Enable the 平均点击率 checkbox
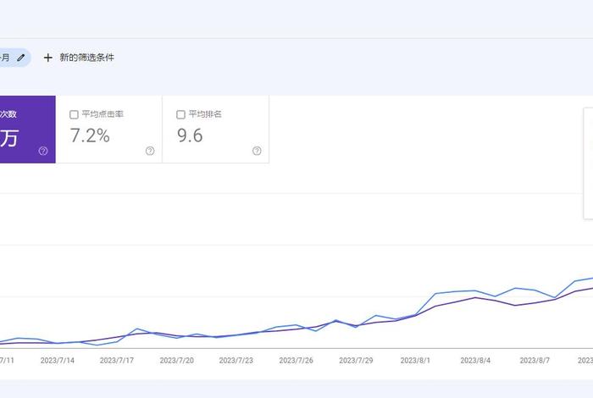The height and width of the screenshot is (398, 593). pos(75,114)
